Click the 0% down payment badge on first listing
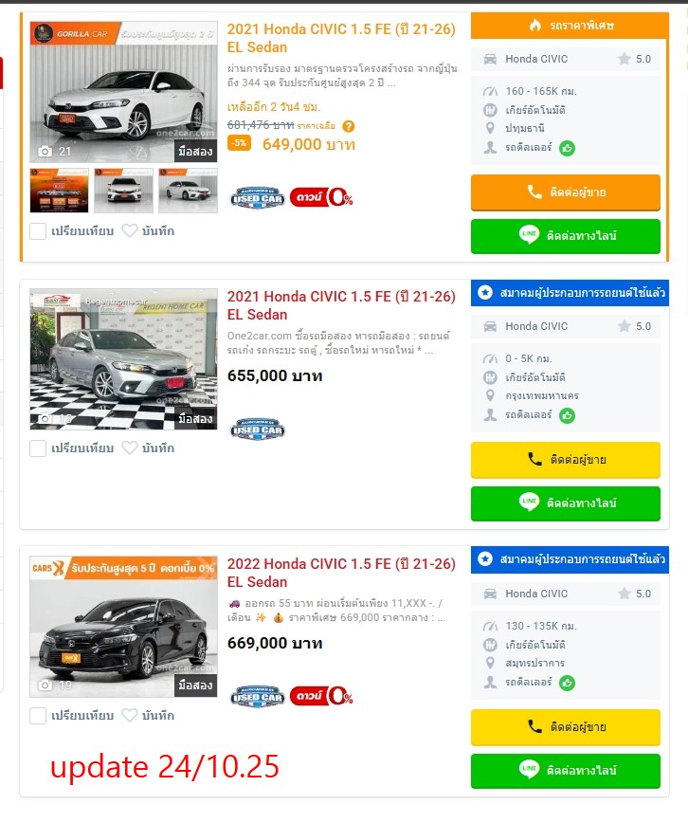The image size is (688, 823). (x=321, y=198)
